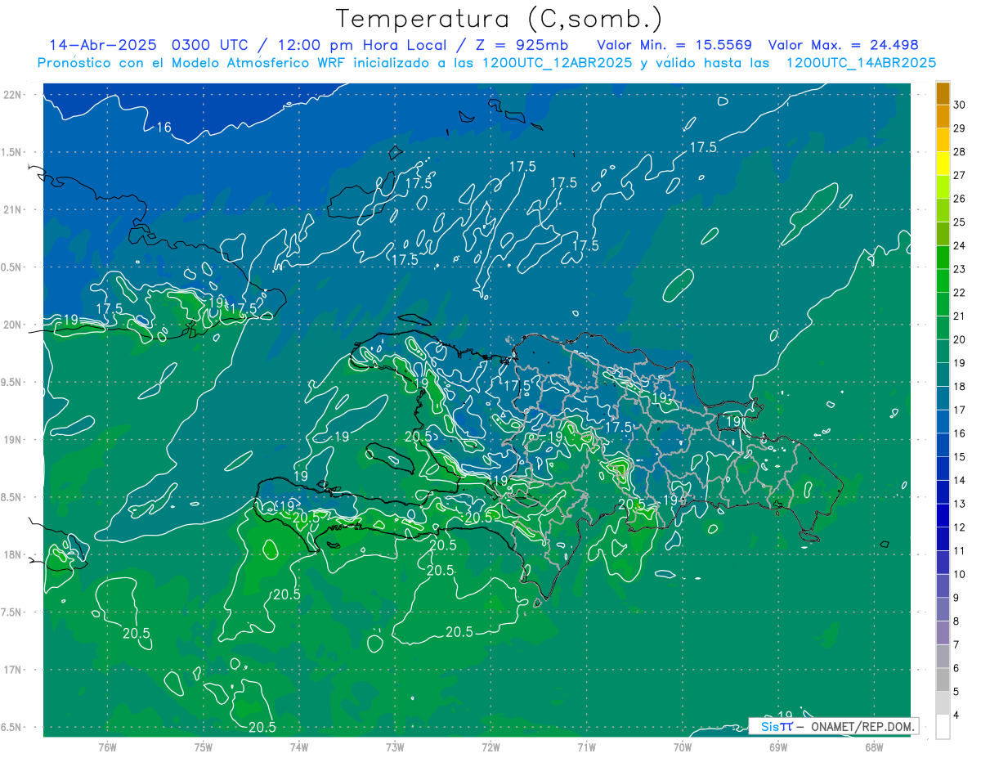981x758 pixels.
Task: Click the "6.5N" latitude tick label
Action: (x=12, y=728)
